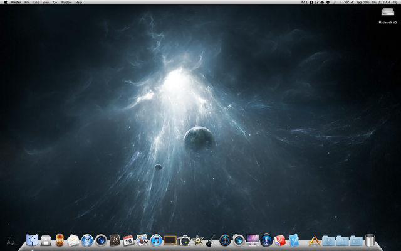Open the iCal calendar icon

(128, 240)
